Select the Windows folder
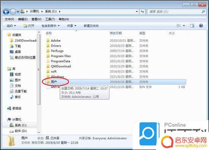 58,77
